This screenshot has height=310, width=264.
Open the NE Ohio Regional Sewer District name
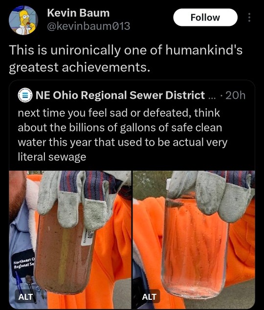click(120, 95)
